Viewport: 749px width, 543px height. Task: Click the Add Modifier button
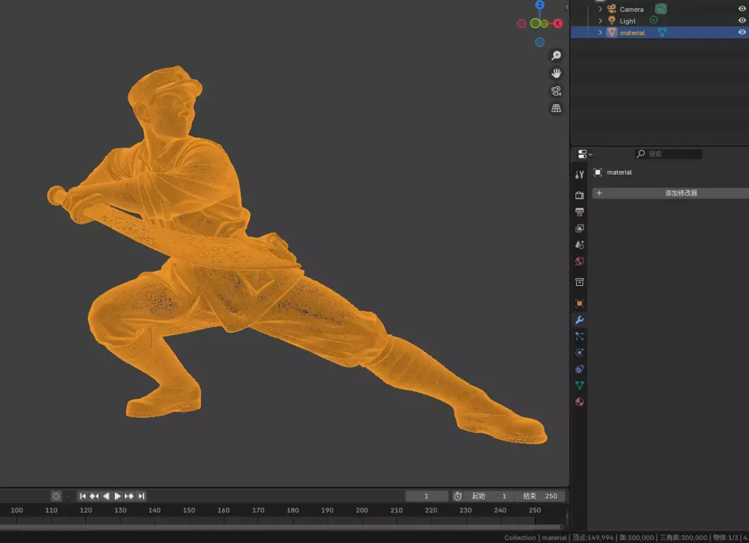coord(670,193)
